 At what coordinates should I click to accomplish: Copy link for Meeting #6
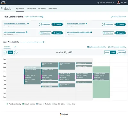tap(57, 24)
